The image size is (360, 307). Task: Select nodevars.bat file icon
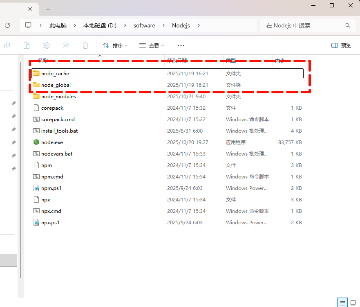pyautogui.click(x=36, y=153)
